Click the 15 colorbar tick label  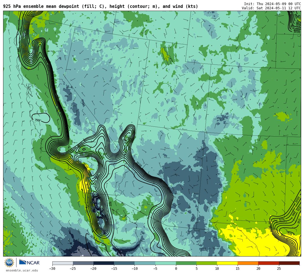[238, 269]
